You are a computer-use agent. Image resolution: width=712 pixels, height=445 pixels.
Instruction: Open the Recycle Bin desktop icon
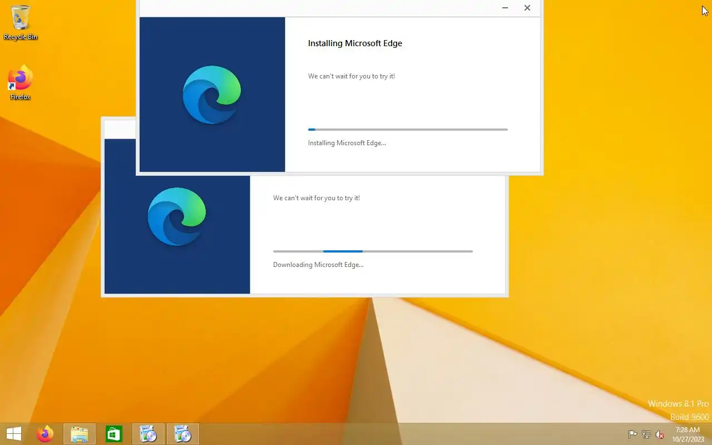pyautogui.click(x=21, y=23)
